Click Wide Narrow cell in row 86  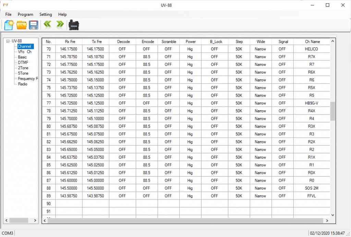coord(261,173)
